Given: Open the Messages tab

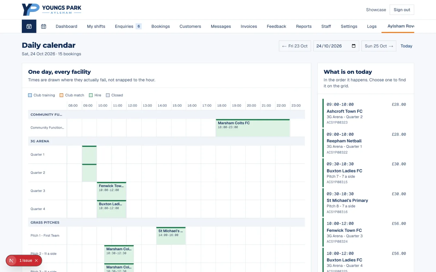Looking at the screenshot, I should pos(221,26).
